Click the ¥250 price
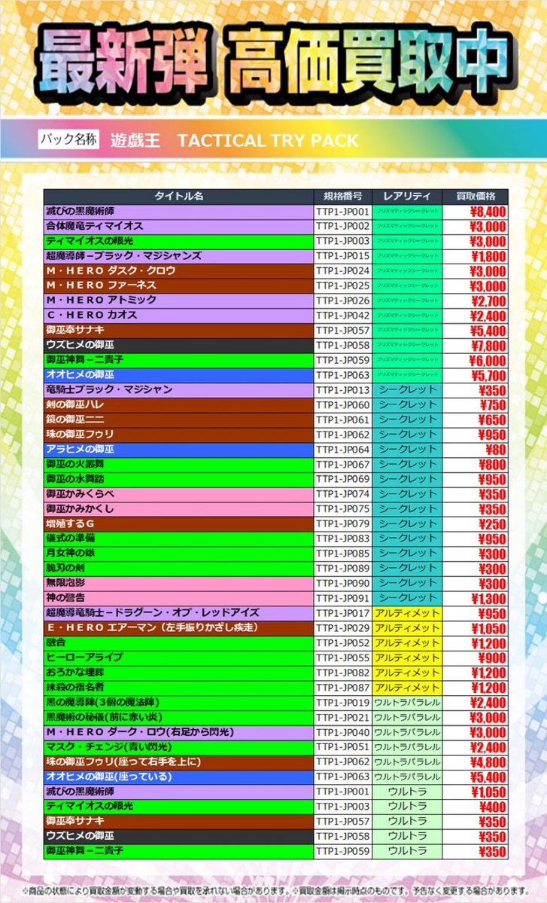Viewport: 547px width, 903px height. click(492, 524)
